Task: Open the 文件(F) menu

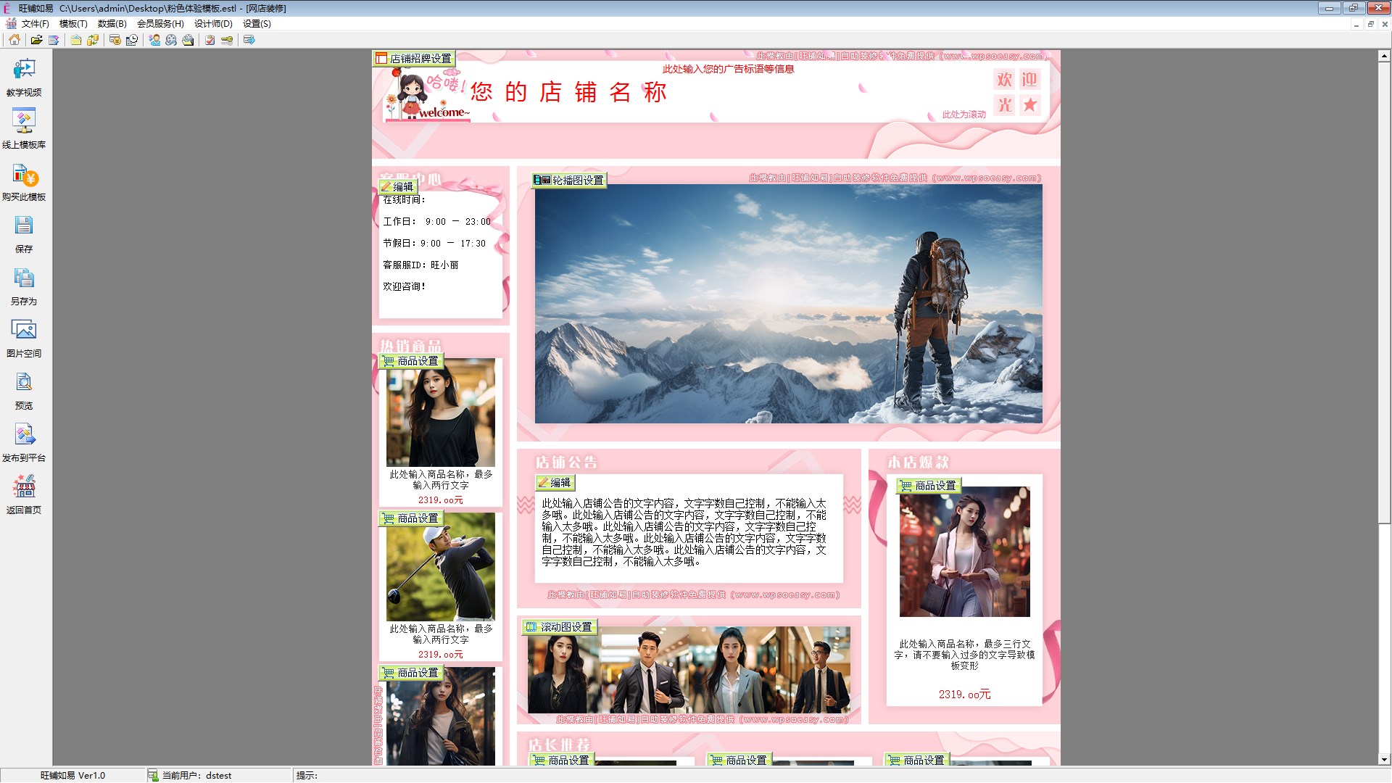Action: pyautogui.click(x=35, y=23)
